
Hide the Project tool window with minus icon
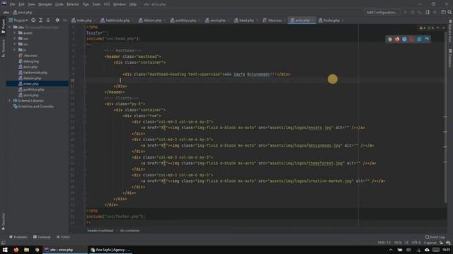[x=64, y=20]
